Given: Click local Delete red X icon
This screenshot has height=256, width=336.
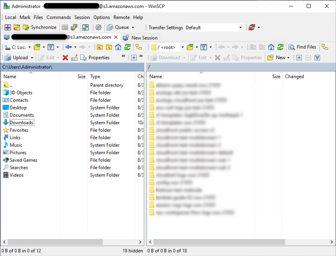Looking at the screenshot, I should click(x=65, y=58).
